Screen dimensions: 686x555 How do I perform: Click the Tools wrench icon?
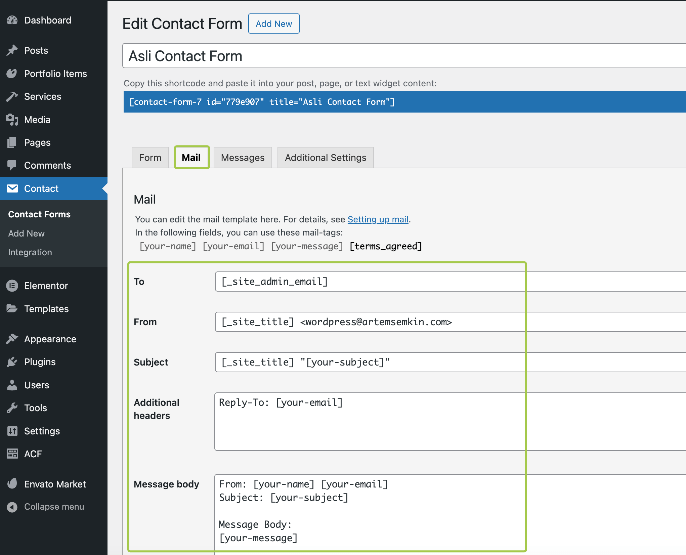click(x=12, y=408)
